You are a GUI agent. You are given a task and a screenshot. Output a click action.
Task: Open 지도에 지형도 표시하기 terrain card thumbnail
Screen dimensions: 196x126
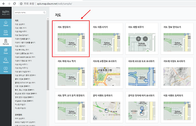click(x=177, y=76)
